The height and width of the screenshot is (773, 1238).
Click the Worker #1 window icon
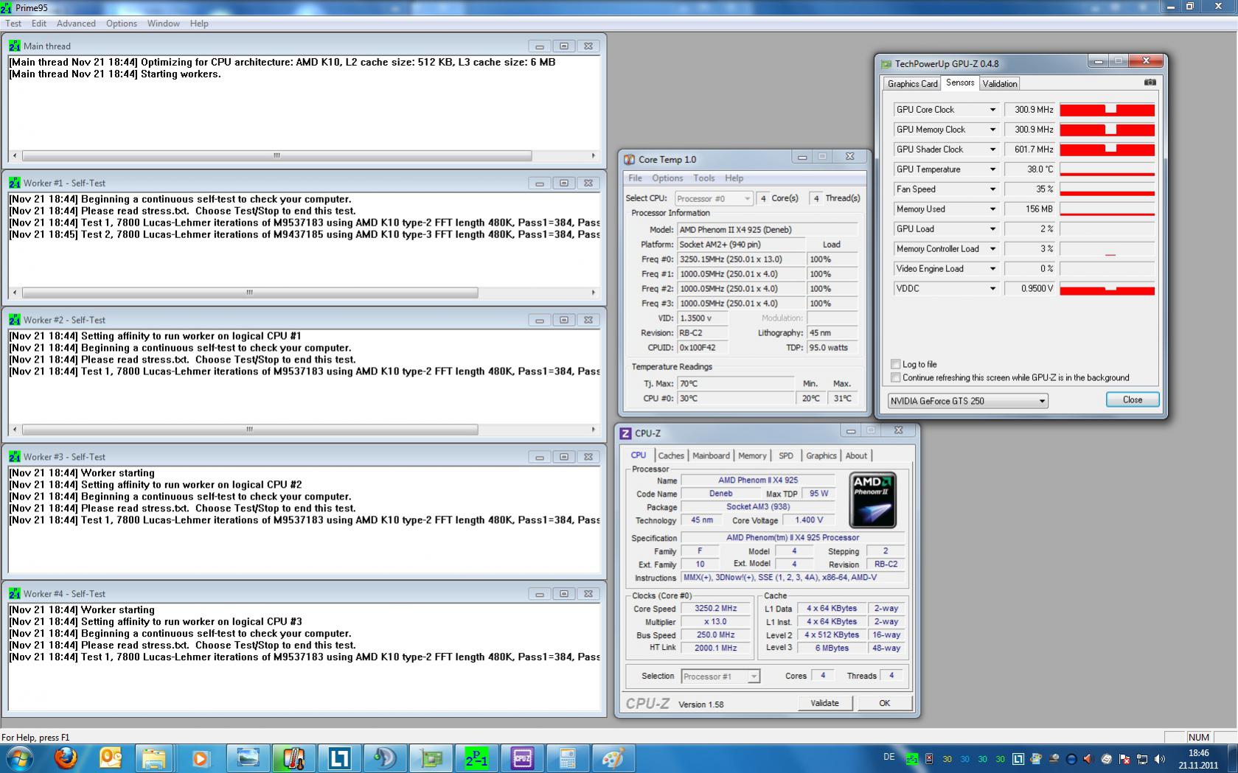[x=15, y=183]
